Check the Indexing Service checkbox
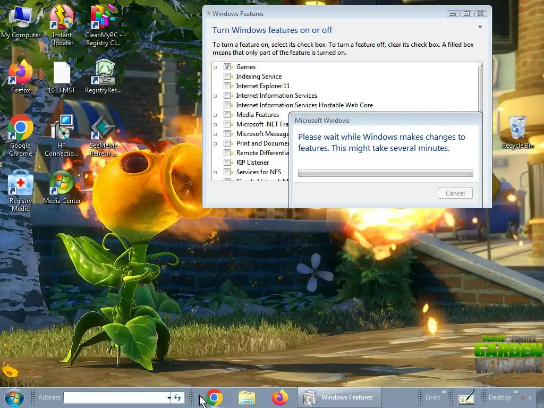Image resolution: width=544 pixels, height=408 pixels. 227,76
